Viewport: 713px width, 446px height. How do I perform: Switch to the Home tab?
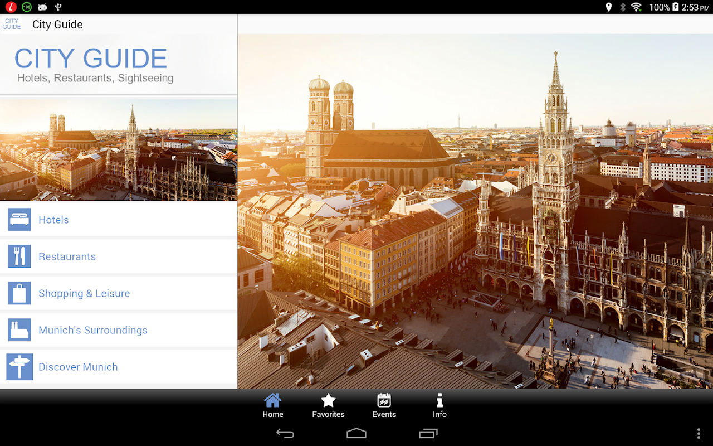[273, 406]
